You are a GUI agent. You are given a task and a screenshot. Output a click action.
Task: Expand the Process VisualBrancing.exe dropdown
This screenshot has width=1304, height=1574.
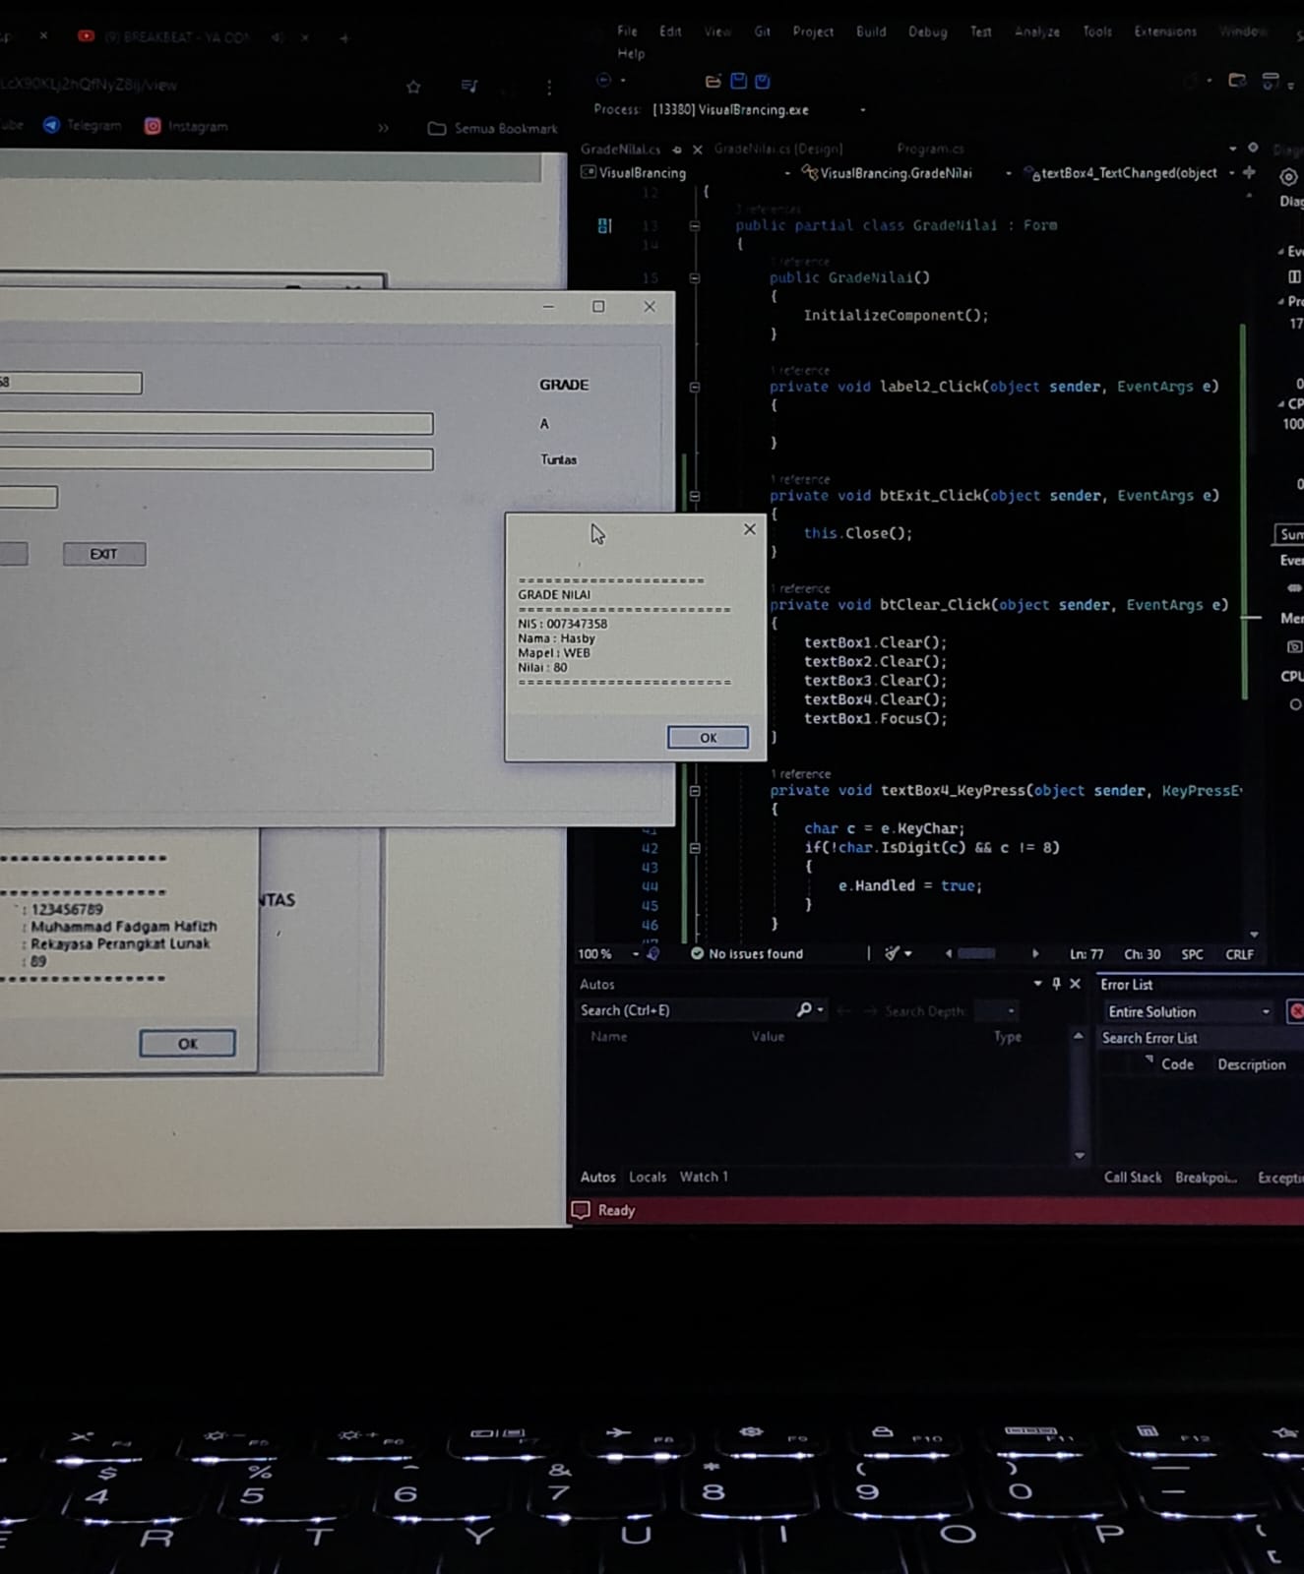[863, 110]
